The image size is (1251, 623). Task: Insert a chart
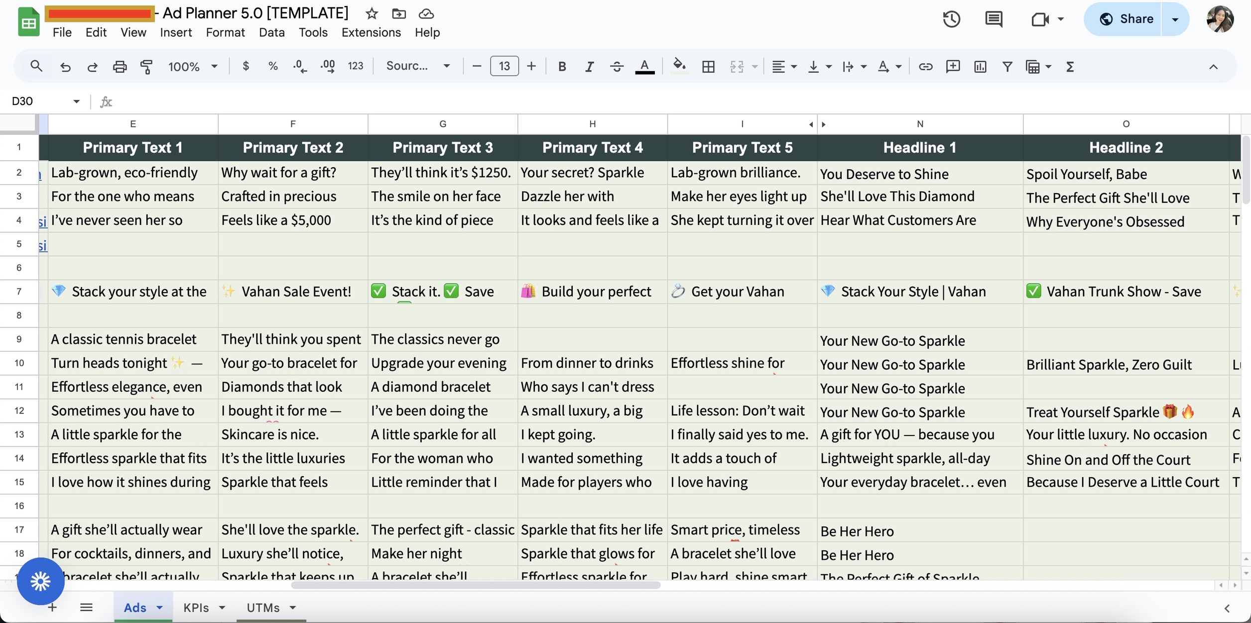coord(980,66)
